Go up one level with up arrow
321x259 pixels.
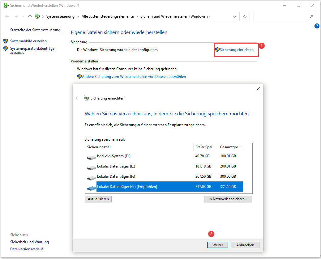[30, 17]
